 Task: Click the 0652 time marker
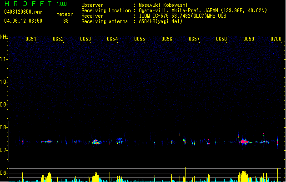pyautogui.click(x=58, y=39)
